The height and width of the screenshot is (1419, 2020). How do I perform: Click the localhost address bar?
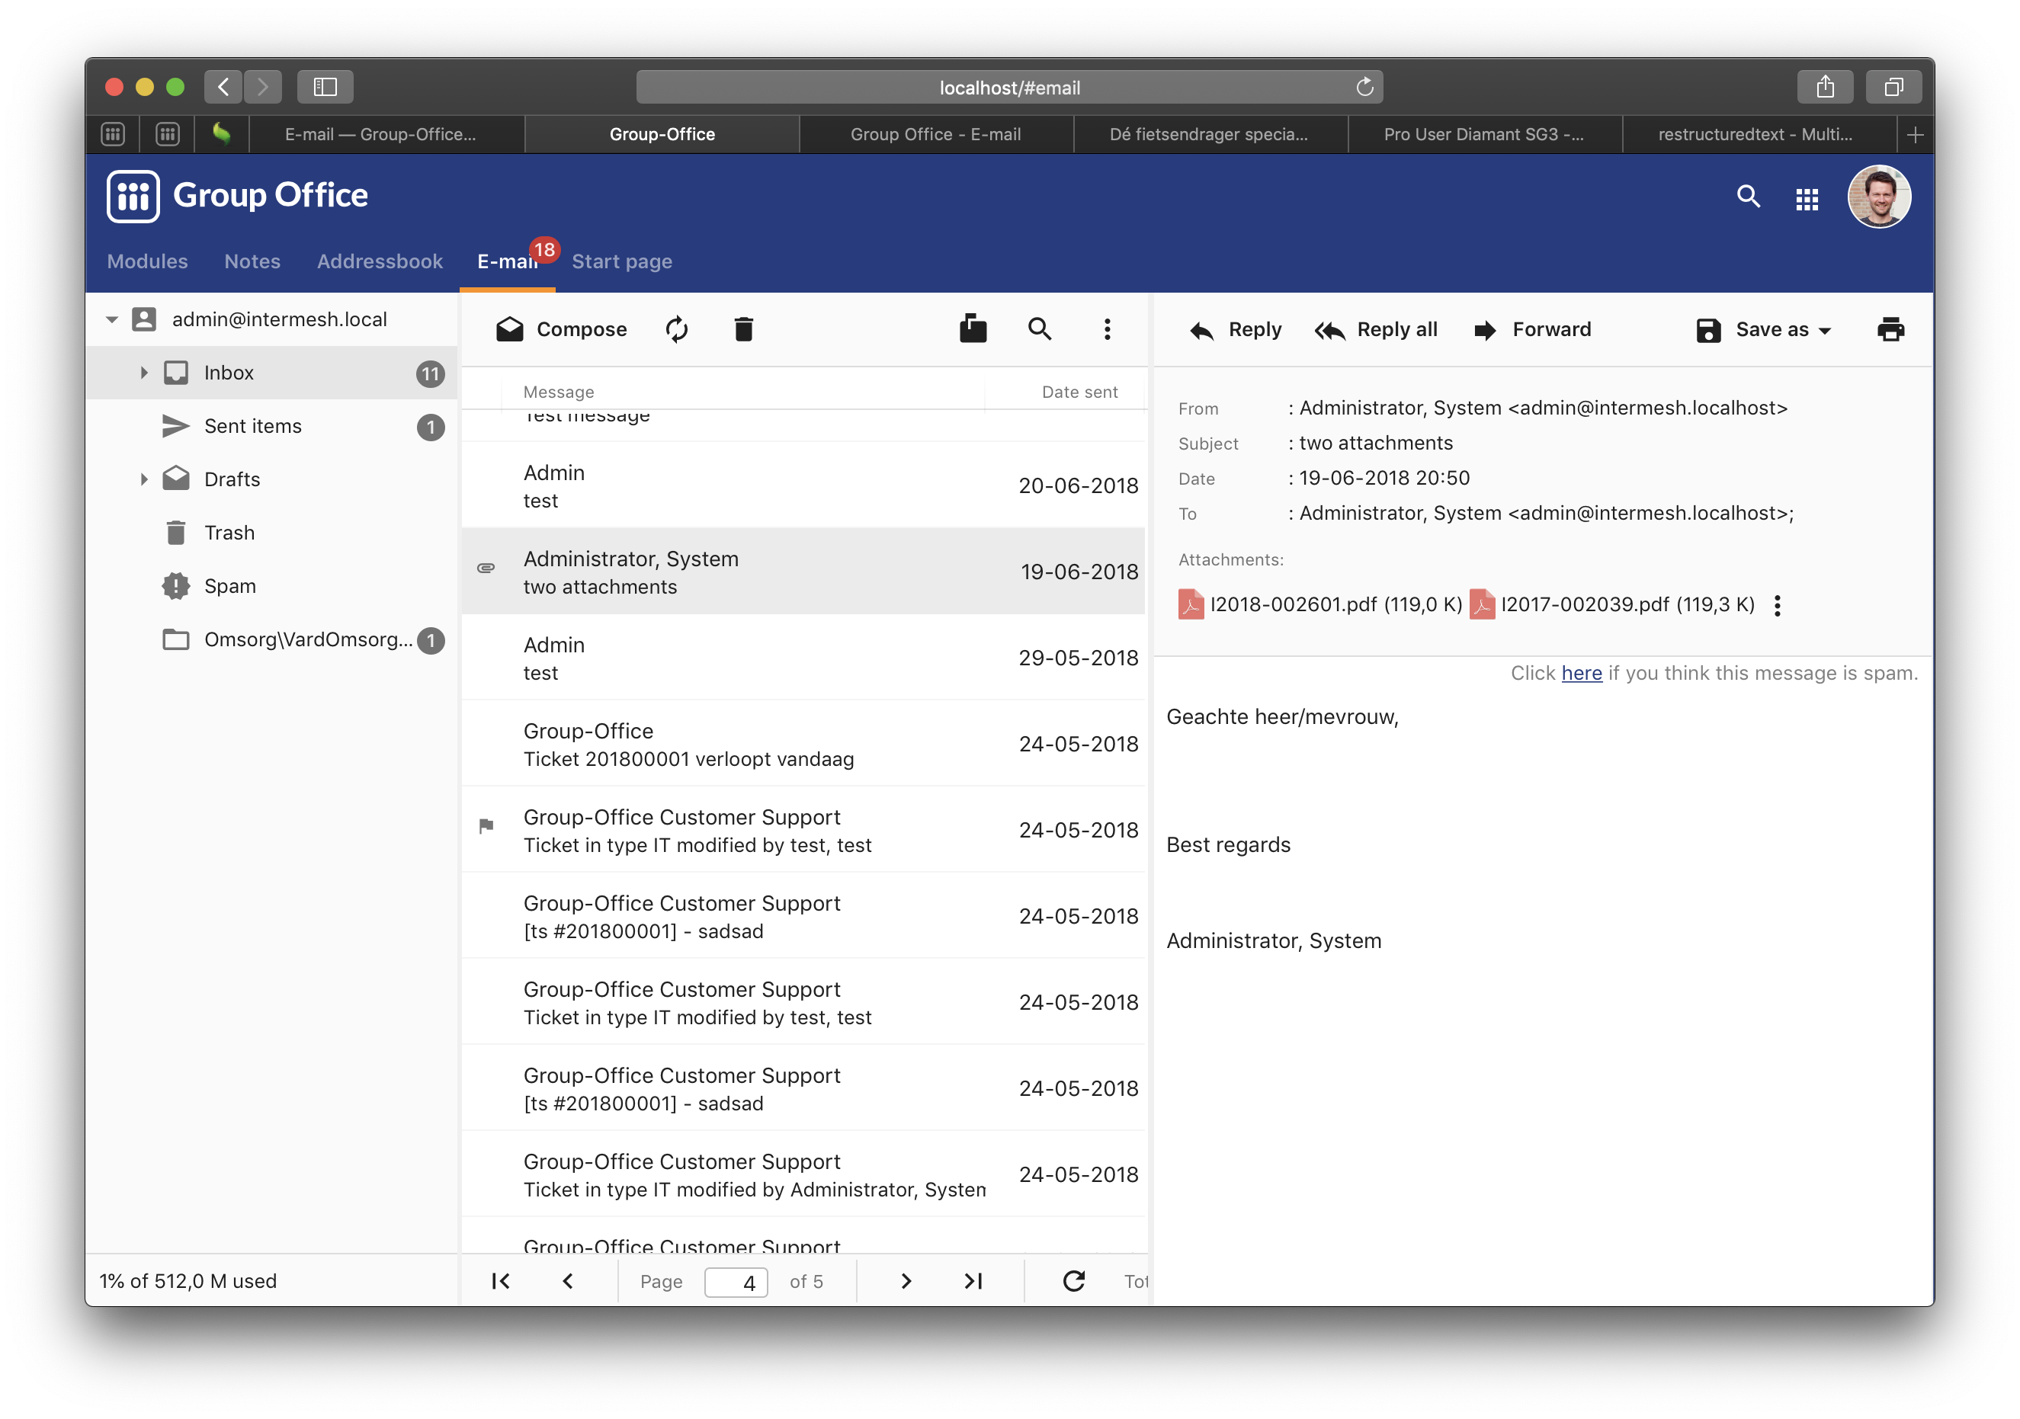point(1009,87)
